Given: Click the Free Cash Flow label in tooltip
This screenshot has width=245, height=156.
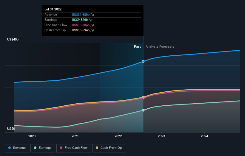Looking at the screenshot, I should [x=56, y=25].
